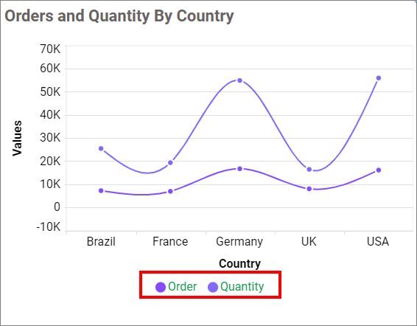Click the Quantity legend text label

point(242,287)
